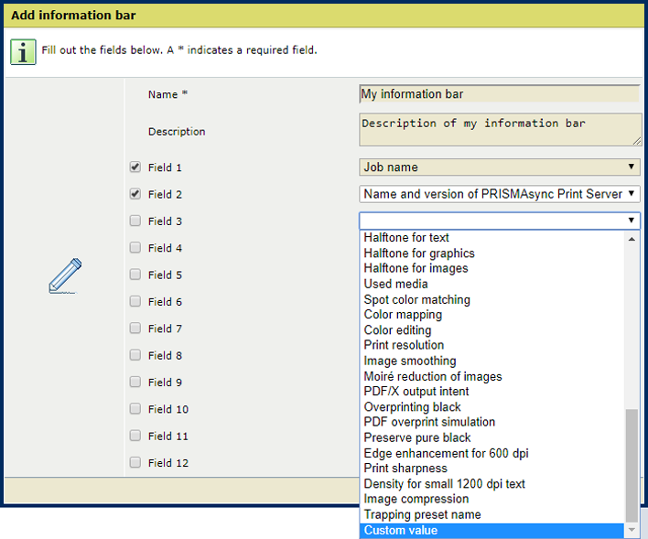Select highlighted 'Custom value' option
The width and height of the screenshot is (648, 539).
pyautogui.click(x=491, y=531)
